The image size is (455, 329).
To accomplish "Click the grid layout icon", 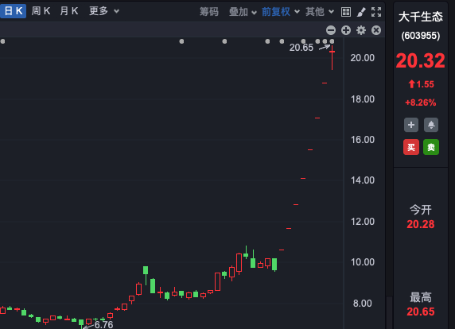I will [x=346, y=12].
